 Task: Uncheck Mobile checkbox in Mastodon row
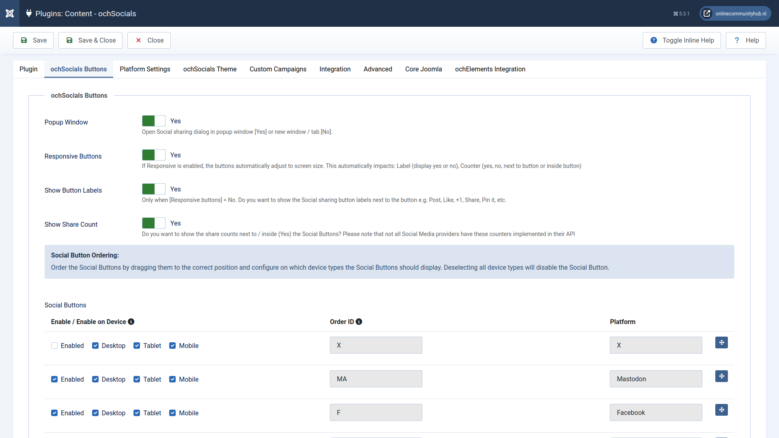click(x=172, y=379)
